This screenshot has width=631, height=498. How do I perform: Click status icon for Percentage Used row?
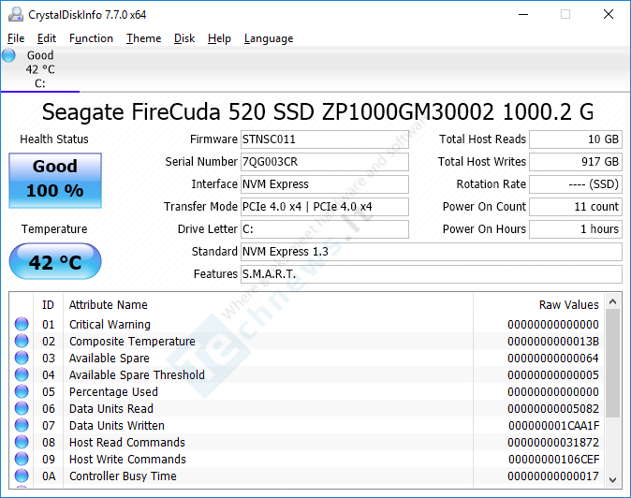tap(22, 391)
